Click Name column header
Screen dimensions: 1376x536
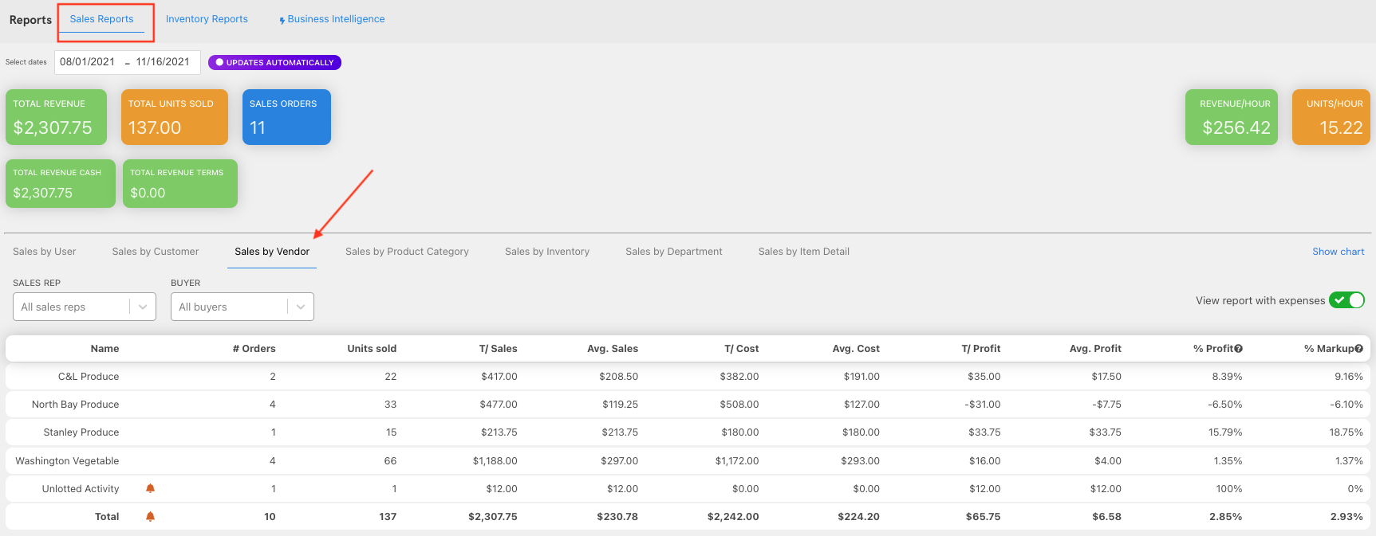104,349
